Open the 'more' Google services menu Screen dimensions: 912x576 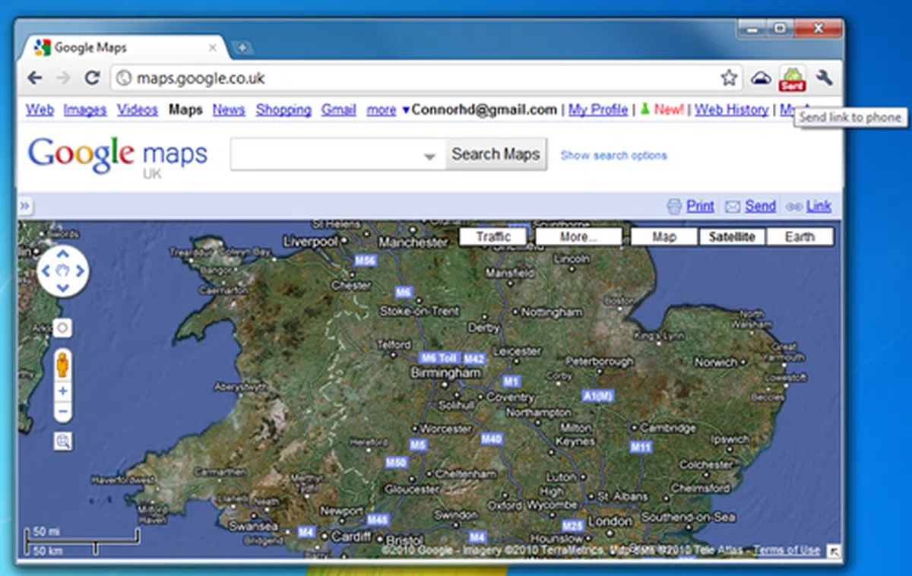(382, 110)
